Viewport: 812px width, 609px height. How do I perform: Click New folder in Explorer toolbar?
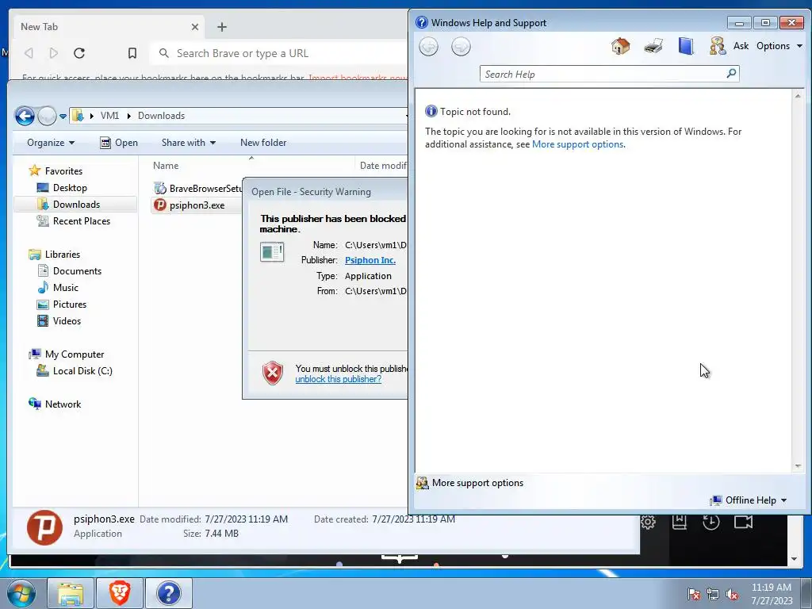click(263, 143)
